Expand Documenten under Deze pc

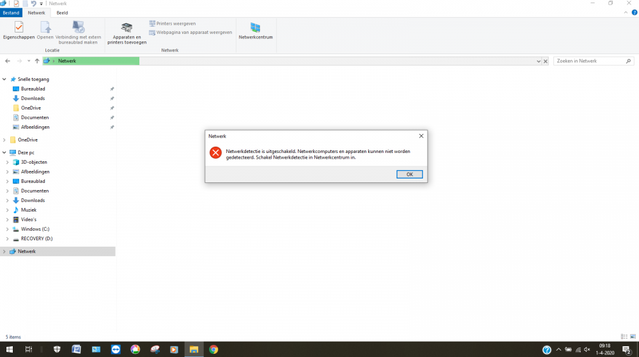(7, 191)
